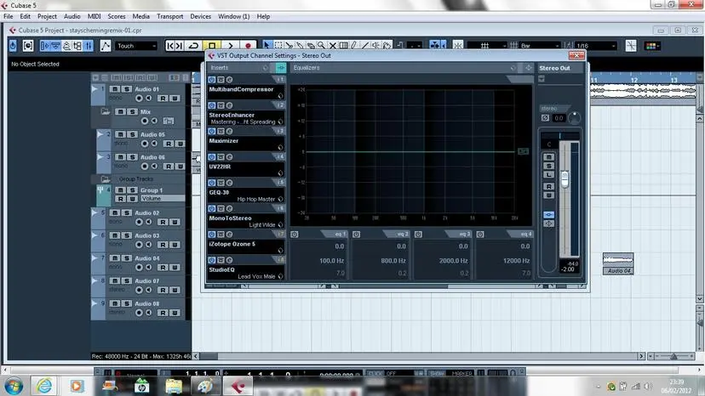This screenshot has height=396, width=705.
Task: Click the Play transport button
Action: pyautogui.click(x=230, y=45)
